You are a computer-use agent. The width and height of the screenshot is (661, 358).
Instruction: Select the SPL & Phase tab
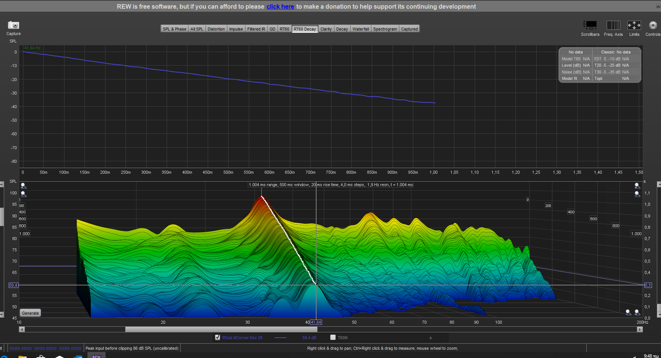click(174, 29)
